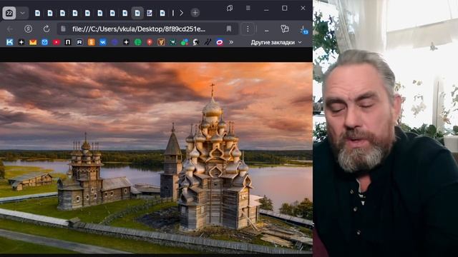Open the VK bookmark
Image resolution: width=458 pixels, height=257 pixels.
(x=103, y=43)
